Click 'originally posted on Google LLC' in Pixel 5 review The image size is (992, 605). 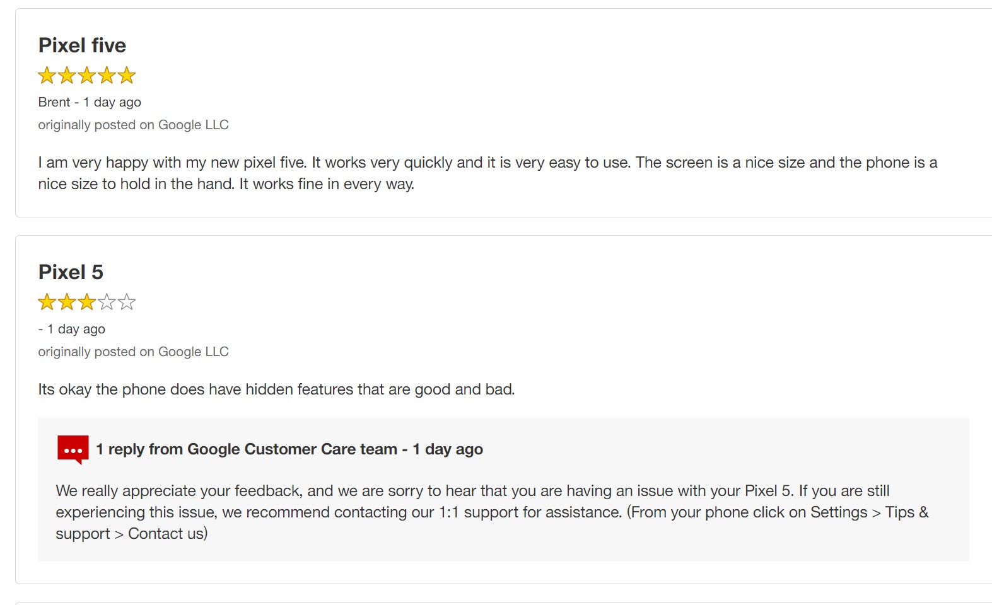(x=133, y=352)
